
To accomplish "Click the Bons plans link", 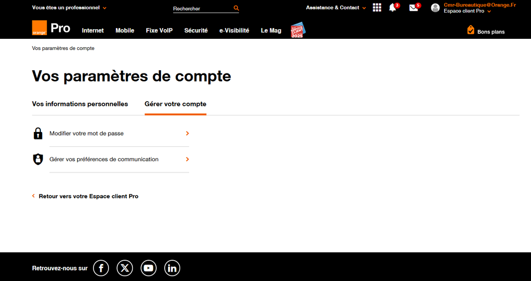I will 491,32.
